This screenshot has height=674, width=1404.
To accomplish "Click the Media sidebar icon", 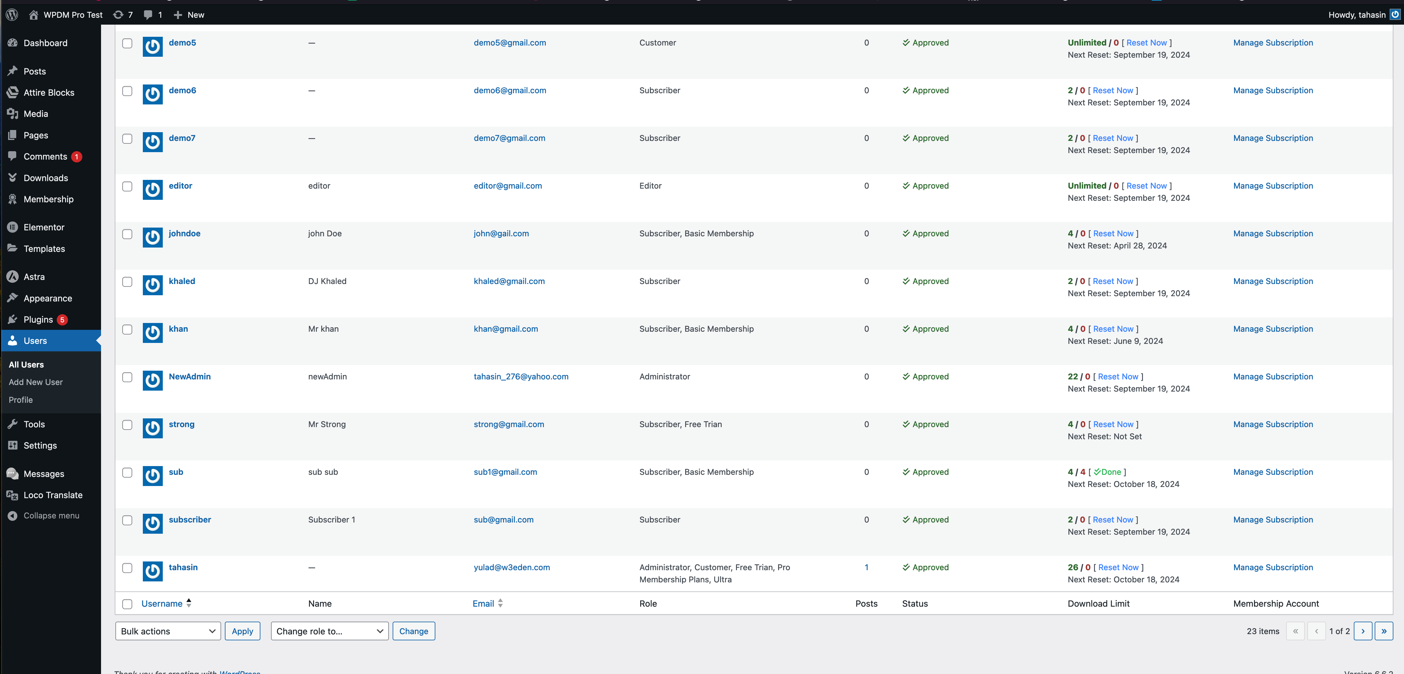I will pyautogui.click(x=12, y=114).
